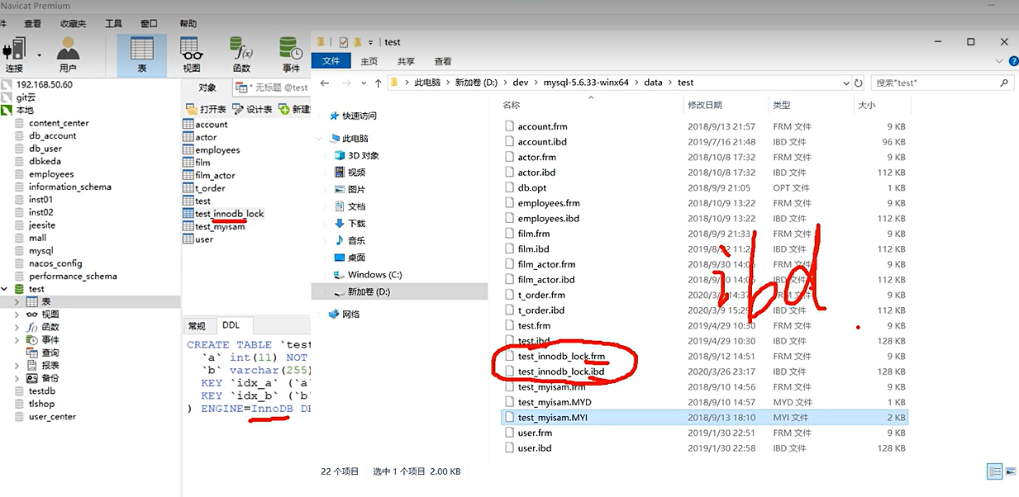Open the 连接 (Connection) toolbar icon
This screenshot has height=497, width=1019.
14,54
